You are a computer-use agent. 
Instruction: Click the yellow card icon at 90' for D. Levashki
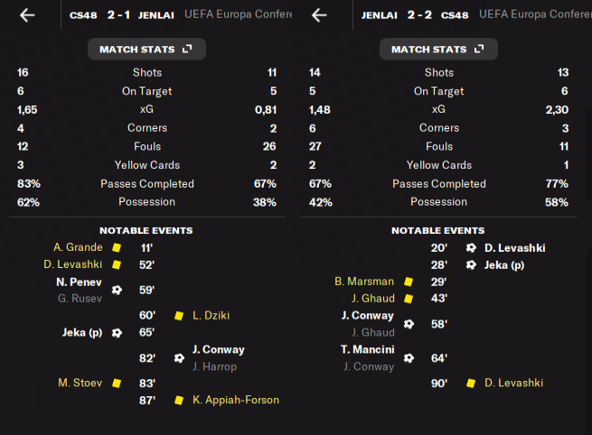[x=471, y=383]
